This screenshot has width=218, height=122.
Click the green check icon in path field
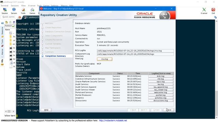14,26
